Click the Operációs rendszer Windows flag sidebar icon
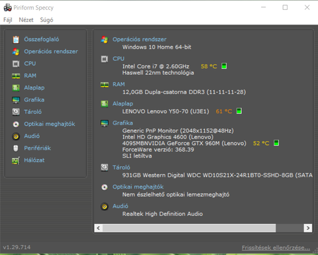Image resolution: width=318 pixels, height=255 pixels. [16, 52]
